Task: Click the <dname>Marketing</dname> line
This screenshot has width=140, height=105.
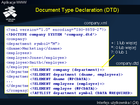Action: (34, 48)
